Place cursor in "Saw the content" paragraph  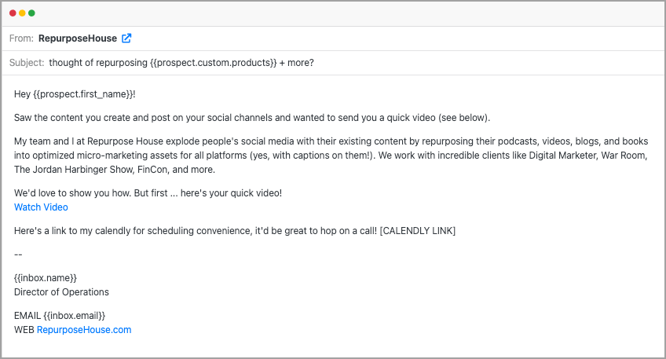click(x=251, y=118)
